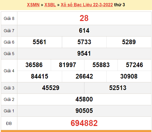This screenshot has width=152, height=132.
Task: Click the Giải 4 number 36586
Action: [x=34, y=65]
